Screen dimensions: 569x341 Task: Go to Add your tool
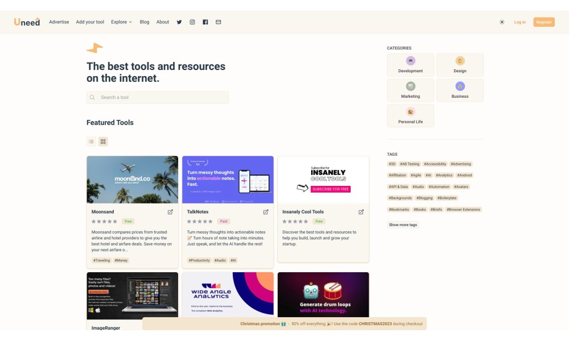point(90,22)
